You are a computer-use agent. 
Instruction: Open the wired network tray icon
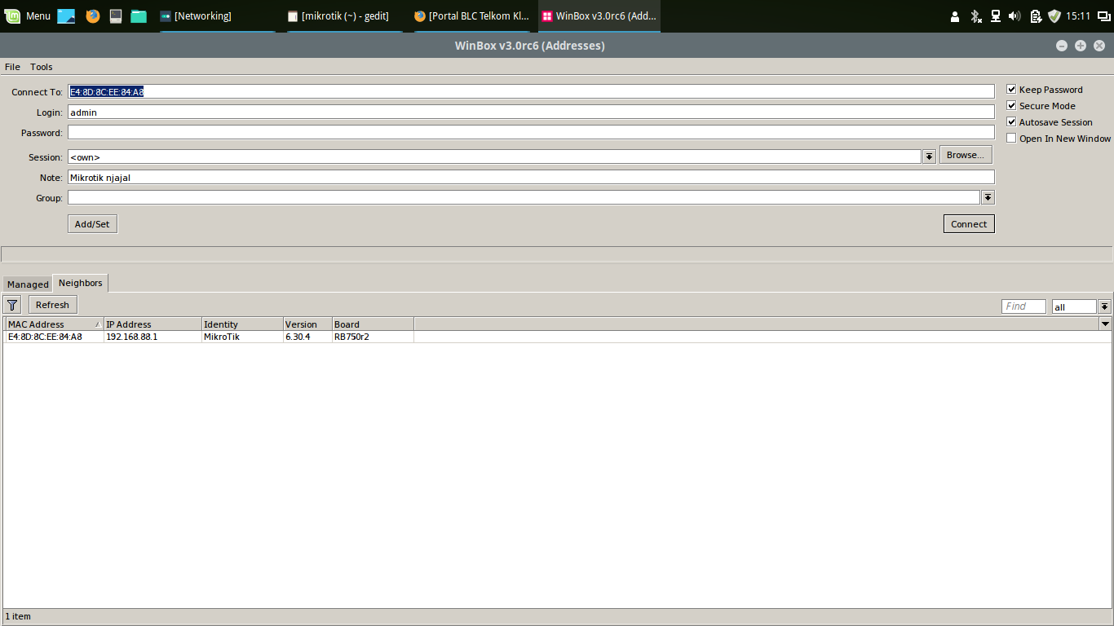[x=995, y=15]
